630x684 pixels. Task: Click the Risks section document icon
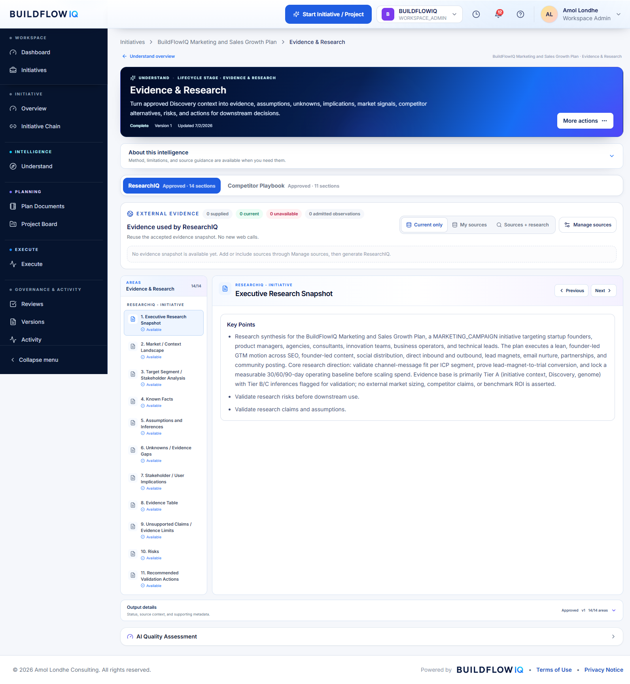[133, 554]
